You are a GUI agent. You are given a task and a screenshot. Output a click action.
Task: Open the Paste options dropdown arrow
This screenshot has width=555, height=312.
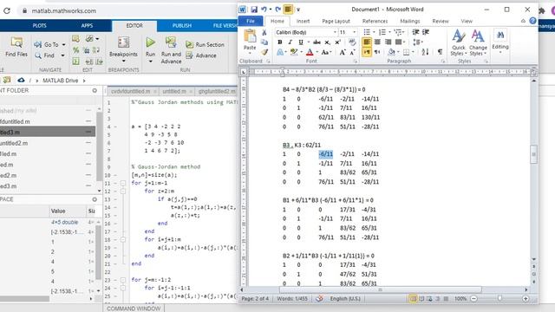(x=250, y=54)
